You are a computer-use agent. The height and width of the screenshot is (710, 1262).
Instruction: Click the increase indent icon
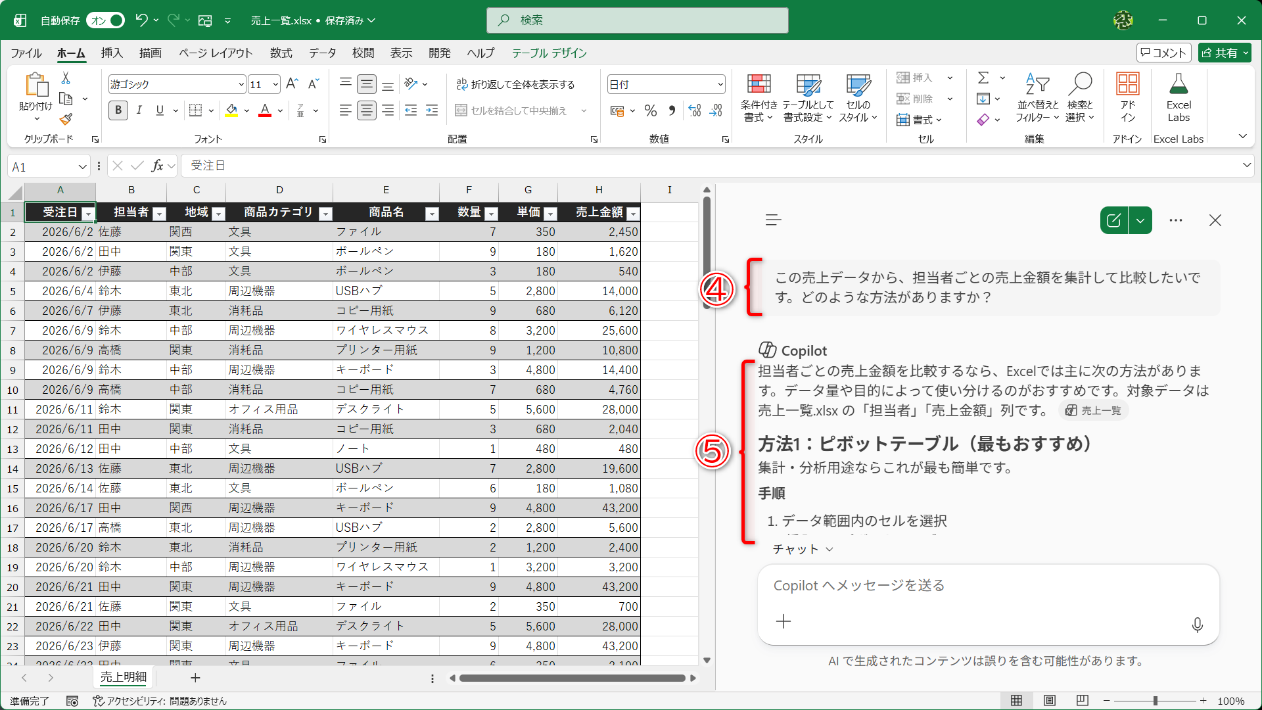(x=432, y=110)
